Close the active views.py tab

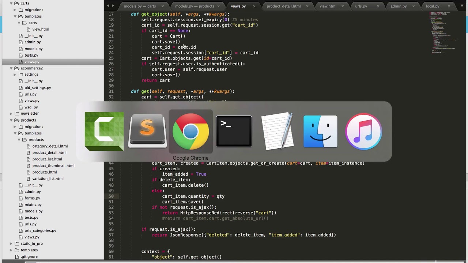[x=254, y=6]
